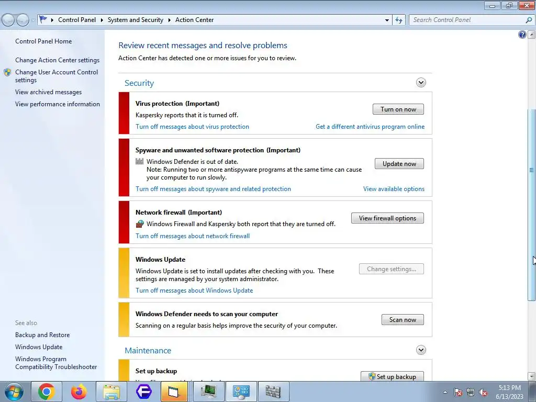Open the Windows Start menu
Image resolution: width=536 pixels, height=402 pixels.
pos(14,392)
